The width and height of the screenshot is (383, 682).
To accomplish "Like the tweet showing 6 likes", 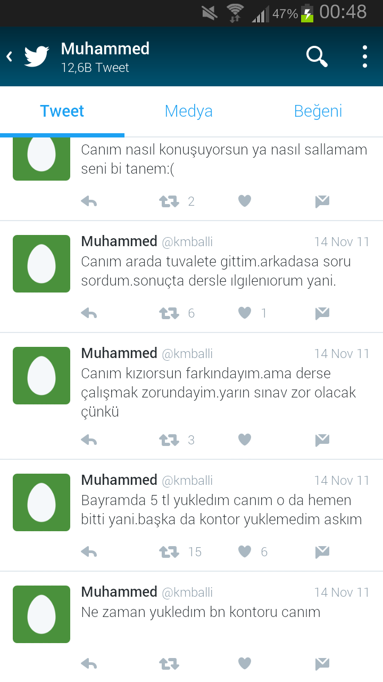I will [x=245, y=551].
